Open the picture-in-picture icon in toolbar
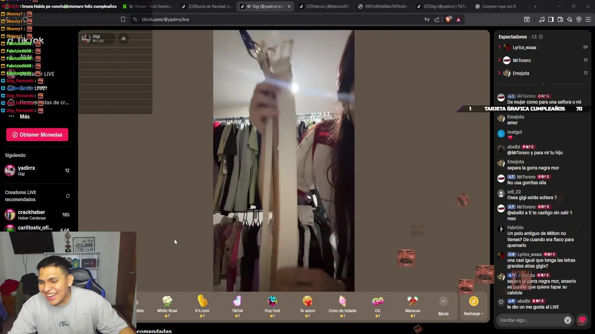Screen dimensions: 595x334 click(x=527, y=19)
